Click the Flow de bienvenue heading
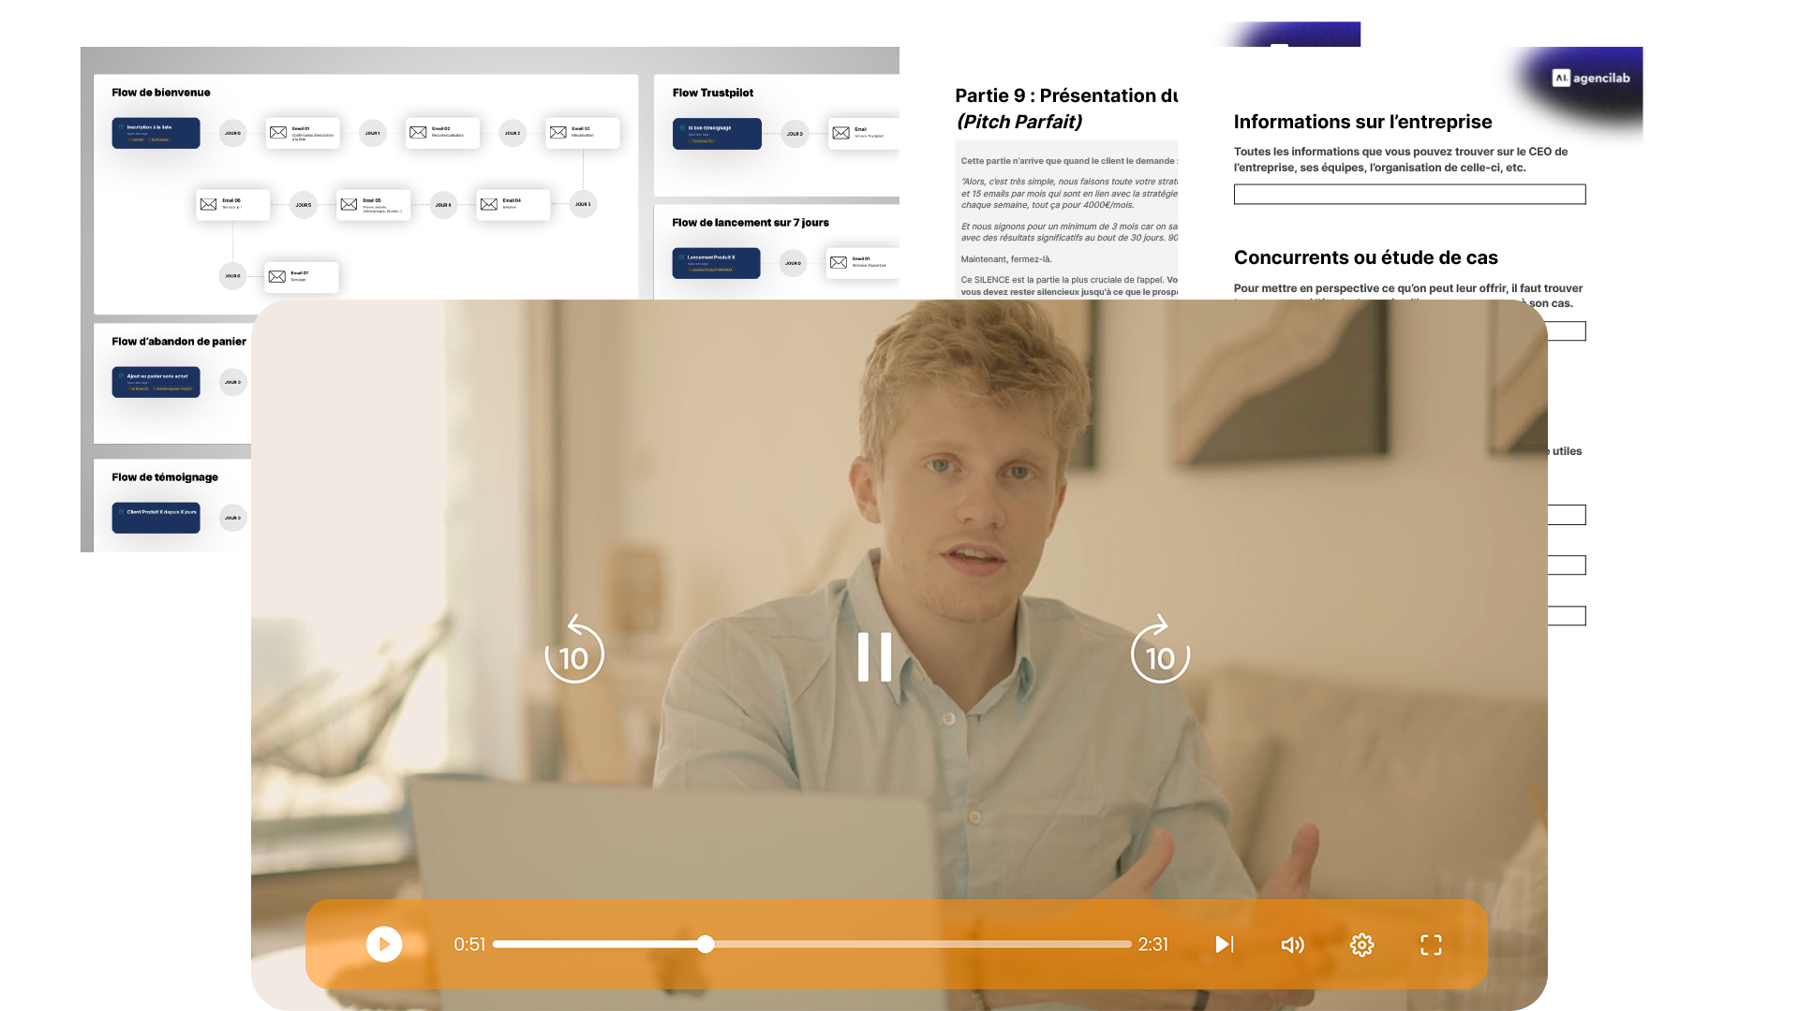This screenshot has width=1799, height=1011. point(161,93)
